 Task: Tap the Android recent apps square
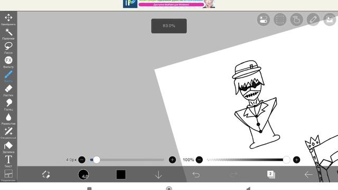89,189
